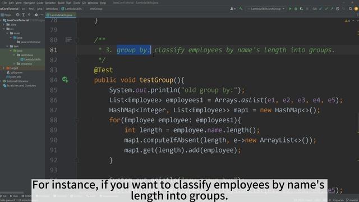Click the orange avatar icon at top right
Image resolution: width=359 pixels, height=202 pixels.
coord(356,9)
